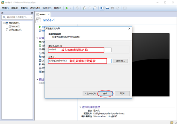Toggle the library sidebar view icon
This screenshot has width=177, height=124.
(x=102, y=8)
